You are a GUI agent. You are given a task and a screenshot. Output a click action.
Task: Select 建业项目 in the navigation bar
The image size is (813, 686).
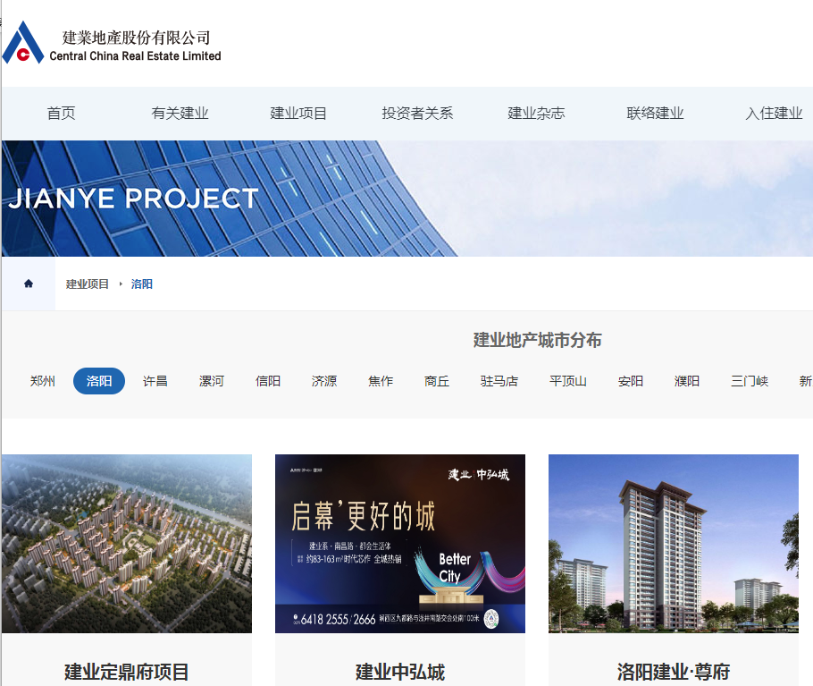298,114
